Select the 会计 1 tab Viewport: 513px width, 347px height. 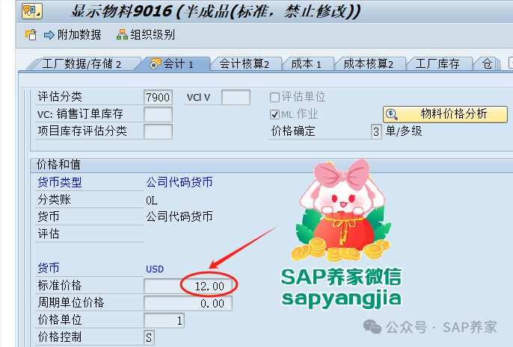click(x=173, y=64)
